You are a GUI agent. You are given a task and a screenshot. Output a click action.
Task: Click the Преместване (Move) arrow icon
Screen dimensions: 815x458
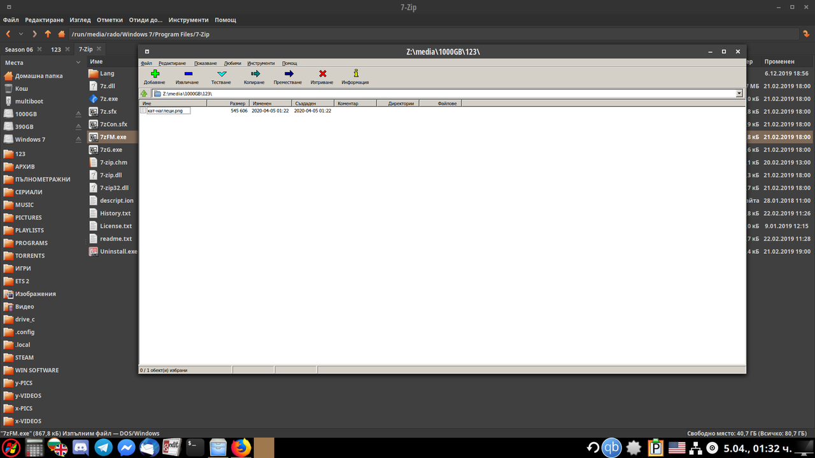pos(288,74)
